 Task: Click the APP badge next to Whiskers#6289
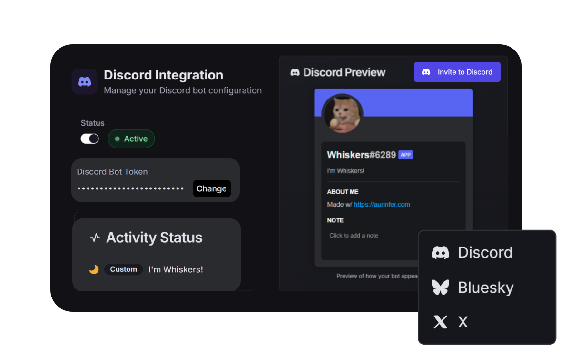[x=405, y=155]
